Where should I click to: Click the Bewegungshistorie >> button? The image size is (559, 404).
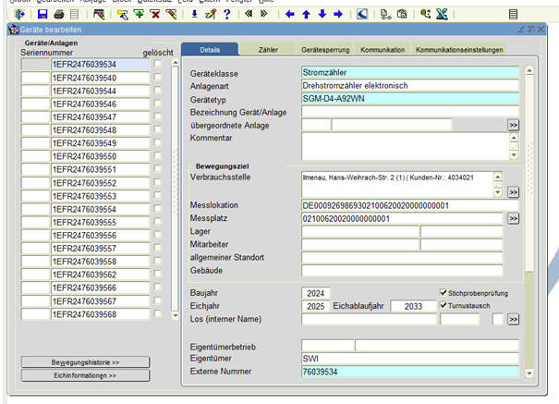tap(88, 361)
